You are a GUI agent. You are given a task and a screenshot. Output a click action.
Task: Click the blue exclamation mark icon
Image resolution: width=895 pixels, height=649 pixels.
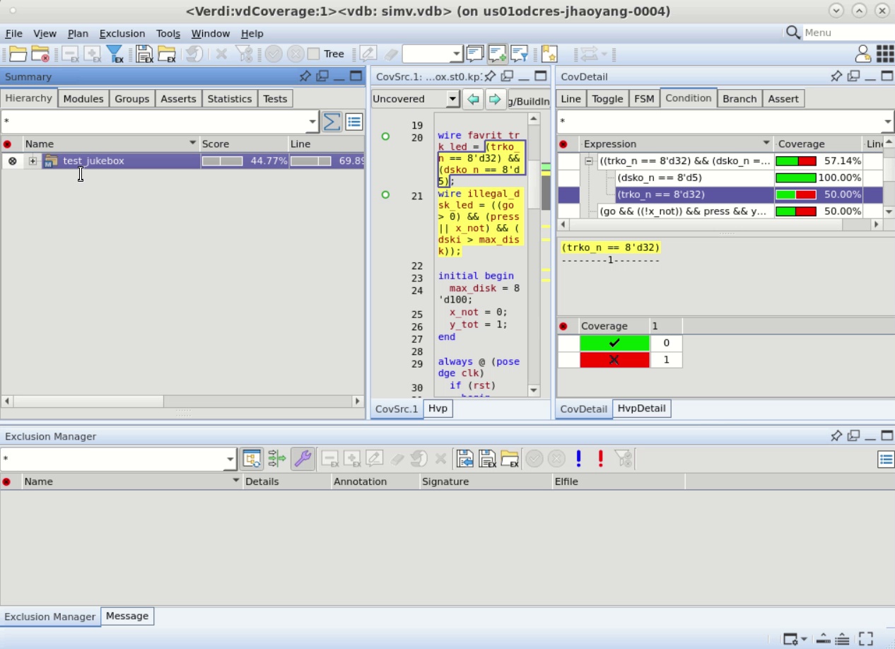pos(578,459)
